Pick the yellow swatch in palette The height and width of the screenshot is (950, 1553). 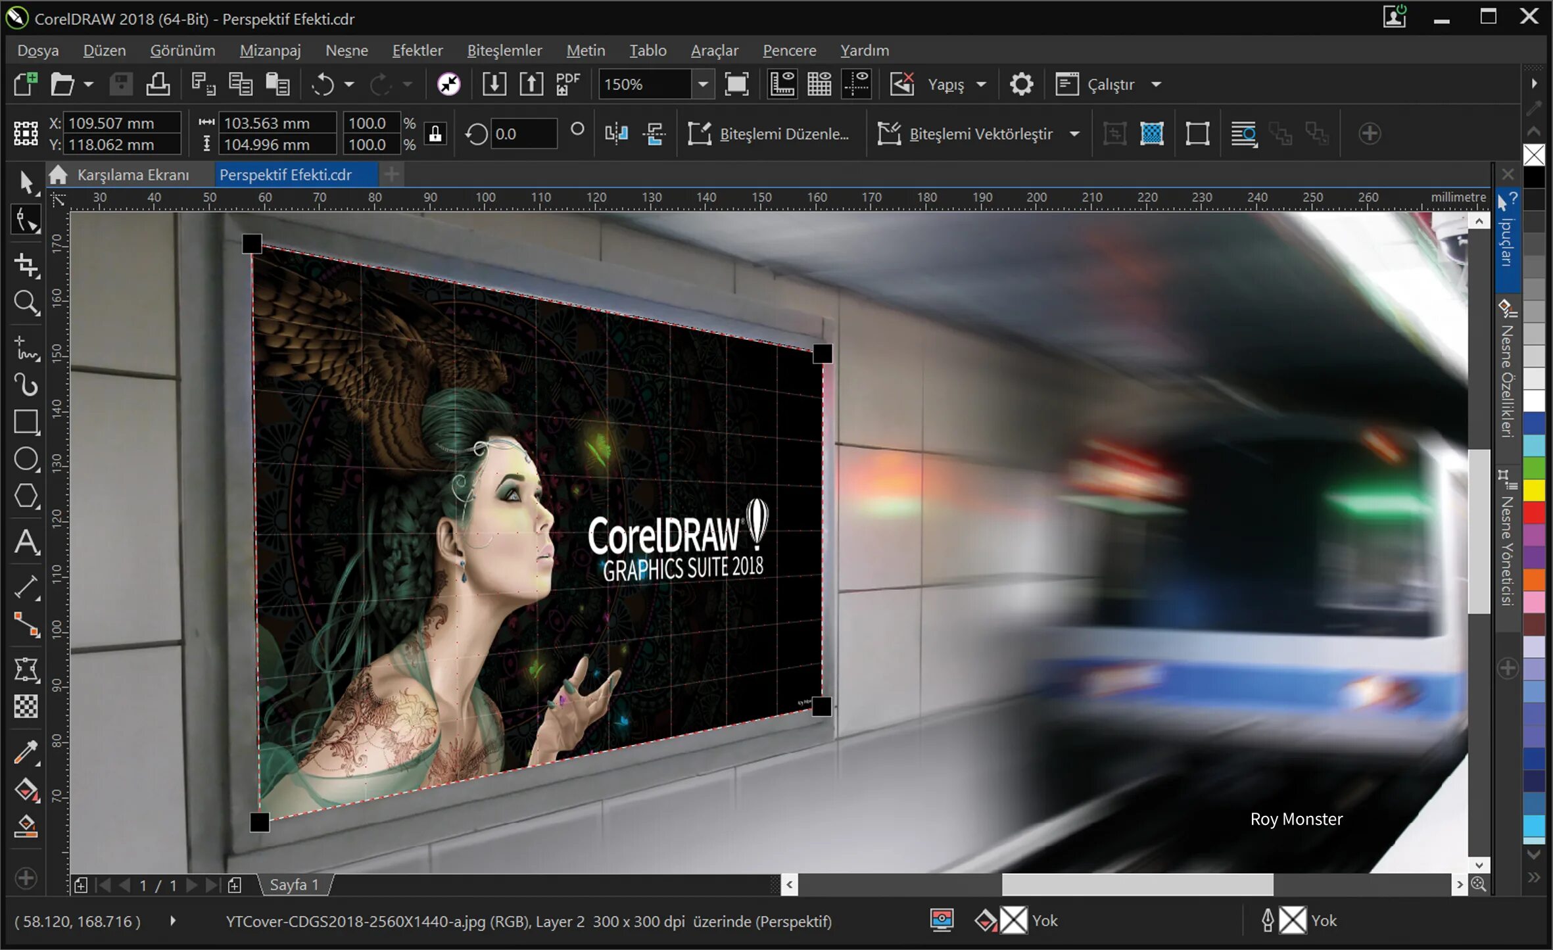[1533, 490]
